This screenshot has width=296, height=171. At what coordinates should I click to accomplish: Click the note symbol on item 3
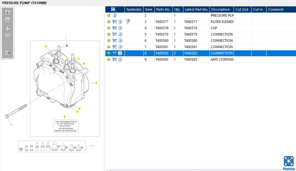128,21
